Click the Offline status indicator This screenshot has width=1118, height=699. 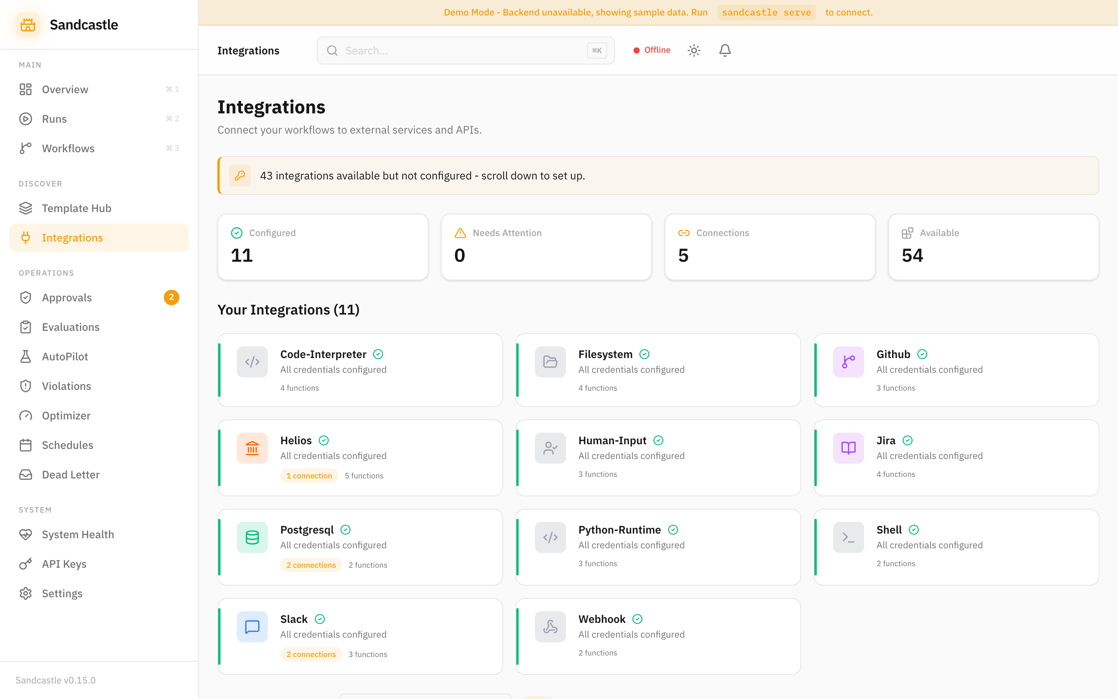[x=651, y=50]
